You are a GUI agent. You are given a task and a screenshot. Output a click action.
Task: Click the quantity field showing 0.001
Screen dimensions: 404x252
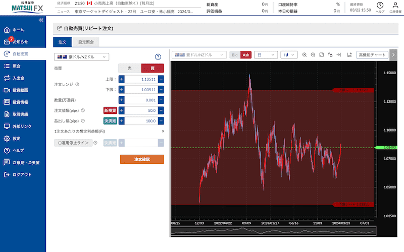coord(141,100)
